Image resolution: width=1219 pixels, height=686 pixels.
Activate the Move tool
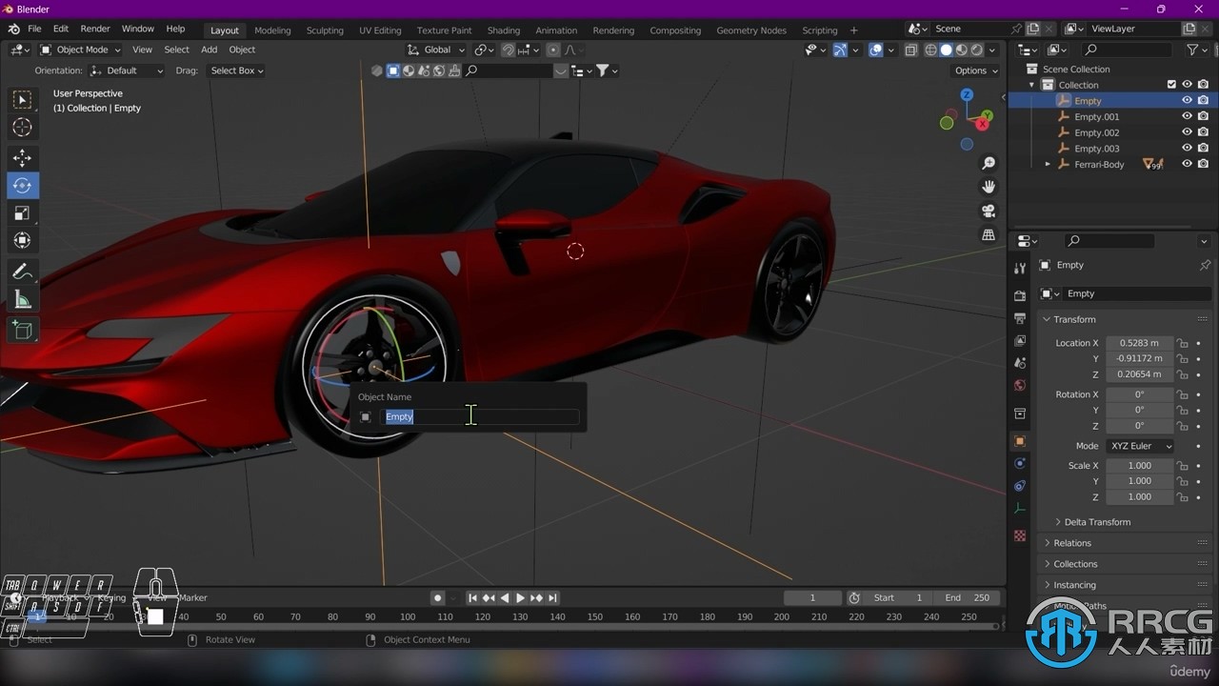[23, 158]
